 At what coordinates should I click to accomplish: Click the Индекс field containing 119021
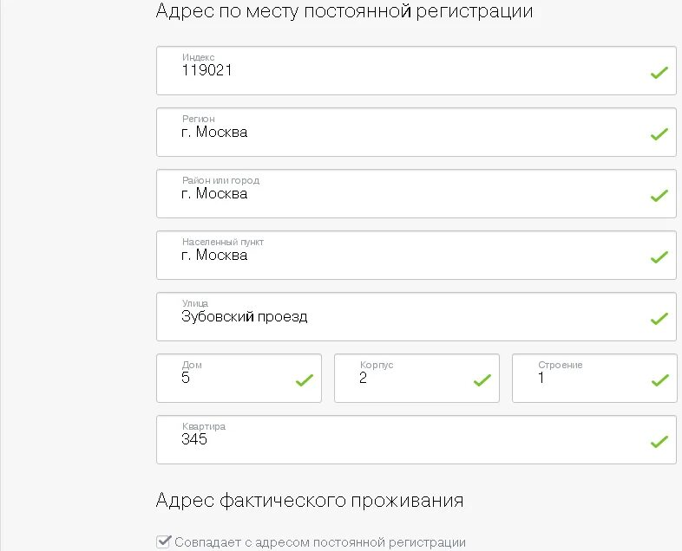pos(416,71)
